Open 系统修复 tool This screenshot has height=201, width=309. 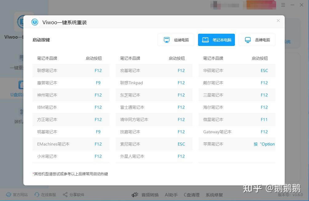coord(214,195)
